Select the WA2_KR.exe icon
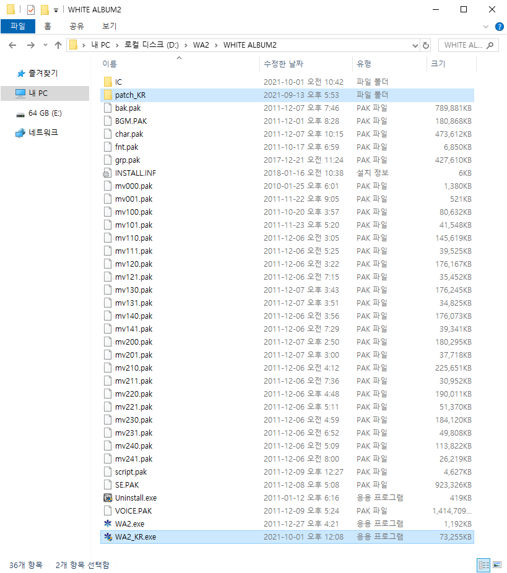The height and width of the screenshot is (573, 507). [x=108, y=537]
